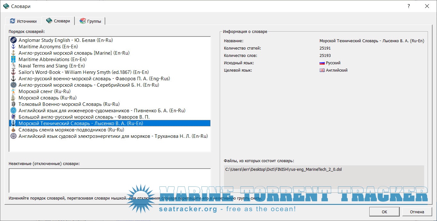
Task: Click the Морской сленг dictionary icon
Action: coord(13,91)
